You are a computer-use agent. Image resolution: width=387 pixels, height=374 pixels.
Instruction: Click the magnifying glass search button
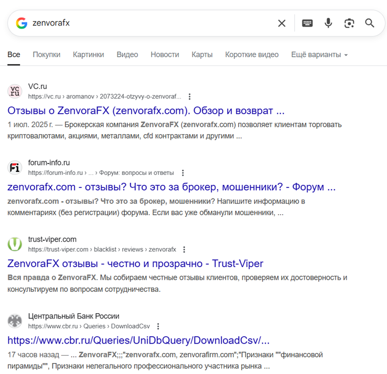(370, 23)
